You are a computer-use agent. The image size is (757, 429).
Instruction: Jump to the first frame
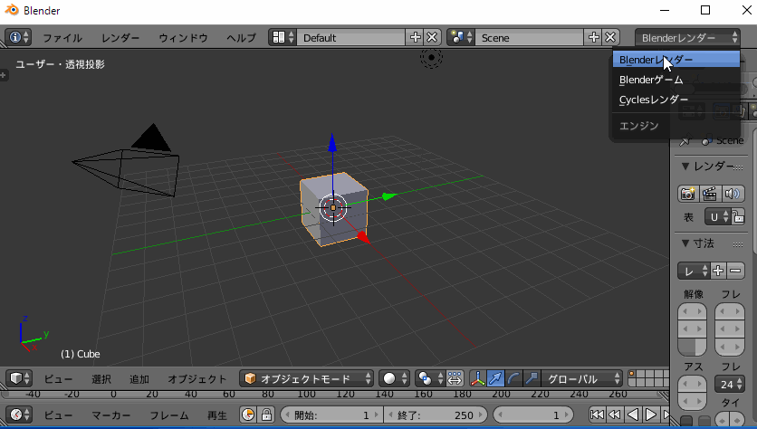click(x=598, y=415)
